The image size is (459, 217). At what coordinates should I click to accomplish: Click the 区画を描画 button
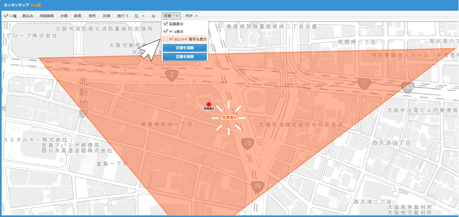point(185,48)
